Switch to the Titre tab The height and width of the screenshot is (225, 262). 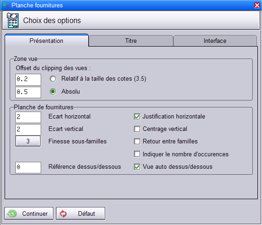(x=131, y=41)
